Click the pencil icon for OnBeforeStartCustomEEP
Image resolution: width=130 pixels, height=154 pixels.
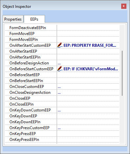point(60,69)
